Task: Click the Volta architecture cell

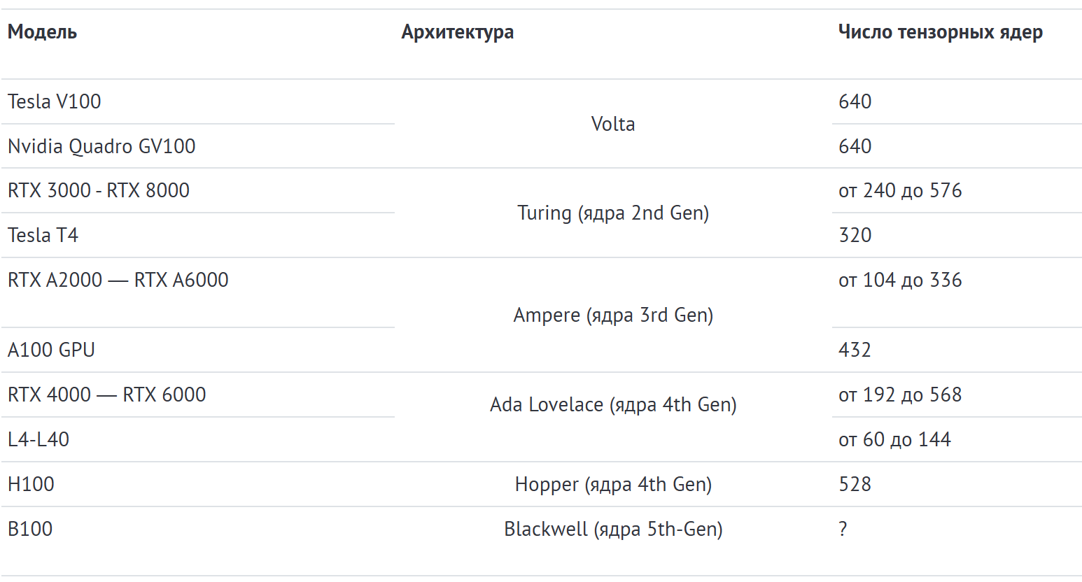Action: pyautogui.click(x=613, y=124)
